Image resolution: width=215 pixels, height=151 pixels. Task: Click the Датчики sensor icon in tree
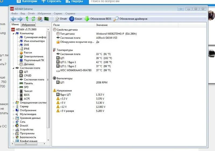[x=21, y=64]
